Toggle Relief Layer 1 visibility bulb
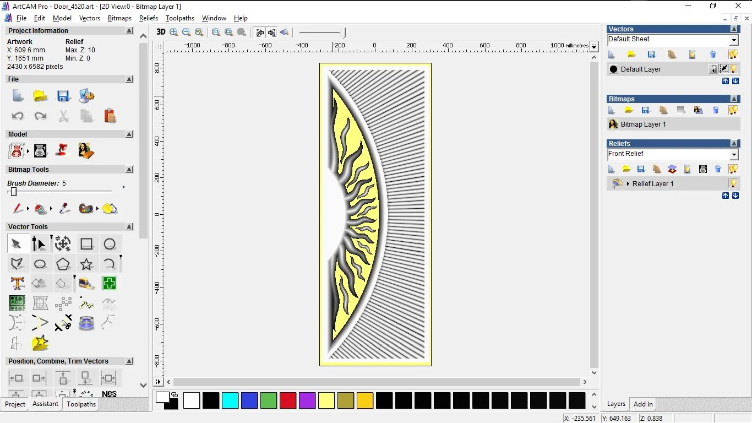Viewport: 752px width, 423px height. pos(733,183)
